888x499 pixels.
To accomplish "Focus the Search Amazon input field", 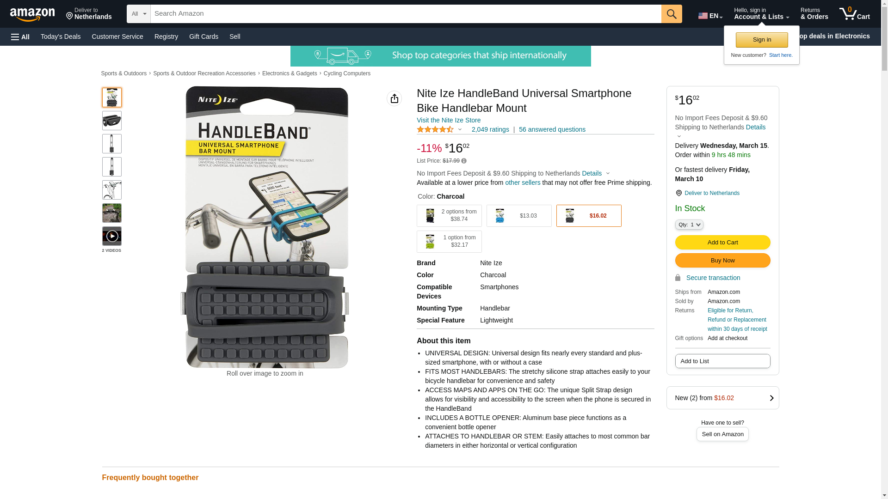I will coord(406,14).
